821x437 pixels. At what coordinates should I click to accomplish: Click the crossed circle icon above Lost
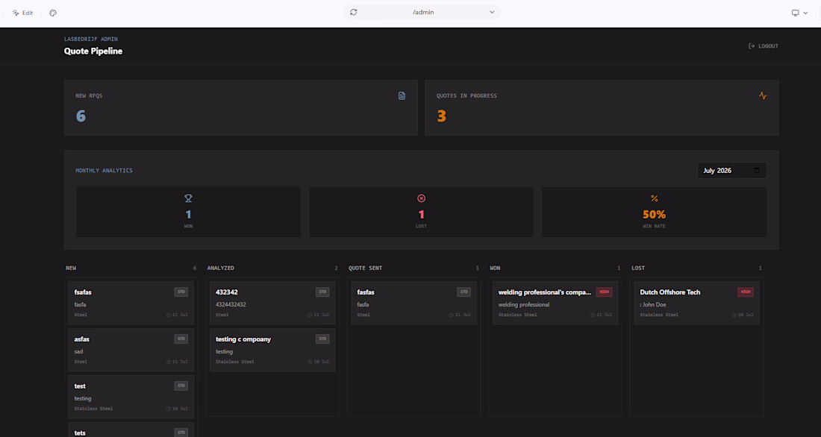[x=421, y=198]
